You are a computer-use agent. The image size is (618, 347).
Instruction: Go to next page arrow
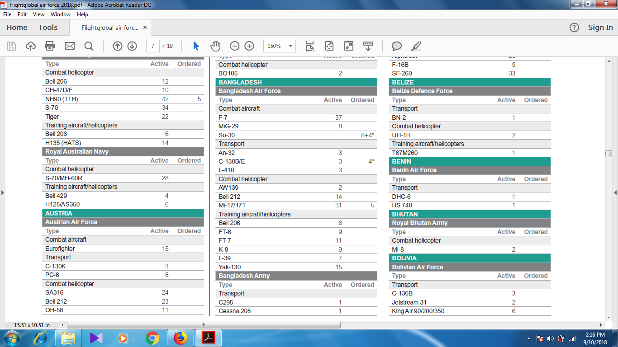[x=132, y=46]
